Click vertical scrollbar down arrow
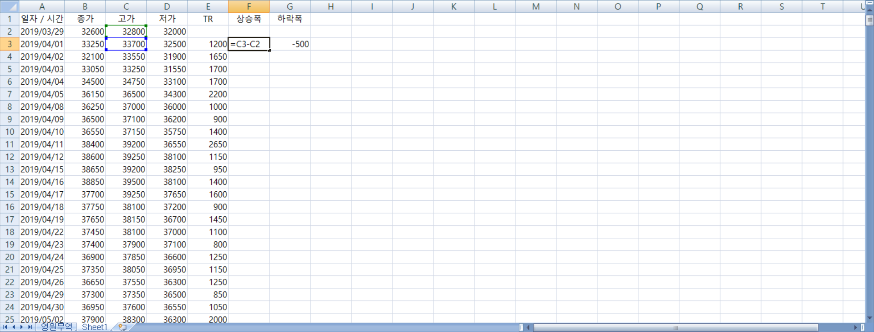The image size is (874, 332). pyautogui.click(x=869, y=318)
